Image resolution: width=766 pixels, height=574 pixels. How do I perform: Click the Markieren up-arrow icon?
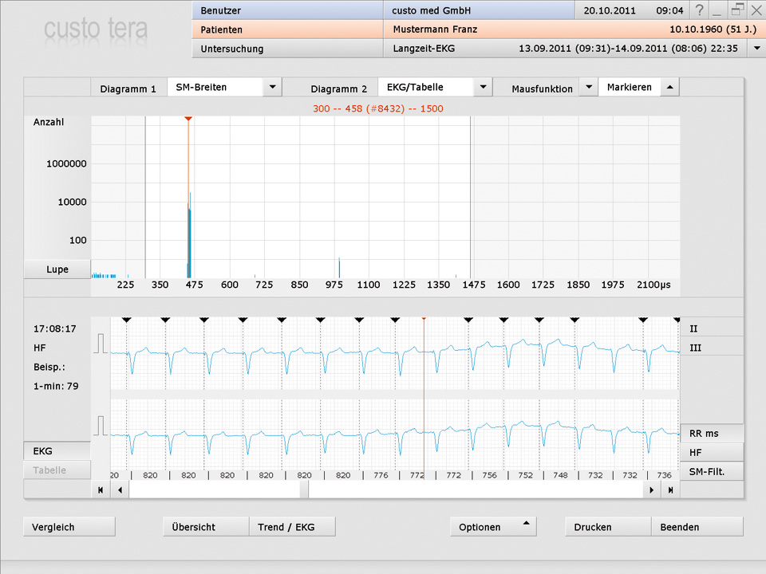tap(669, 87)
